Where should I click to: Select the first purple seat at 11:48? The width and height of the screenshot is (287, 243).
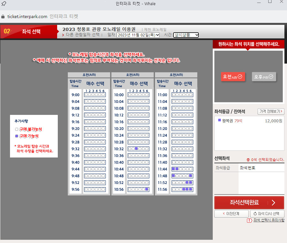173,176
